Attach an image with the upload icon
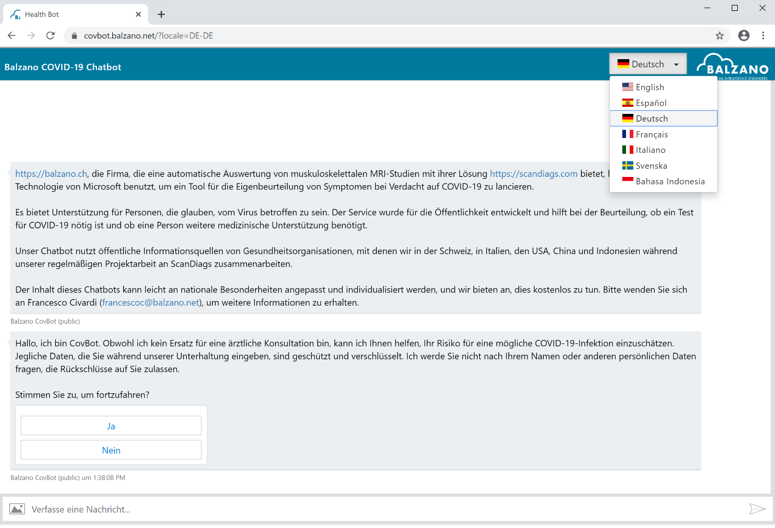This screenshot has width=775, height=528. coord(17,509)
